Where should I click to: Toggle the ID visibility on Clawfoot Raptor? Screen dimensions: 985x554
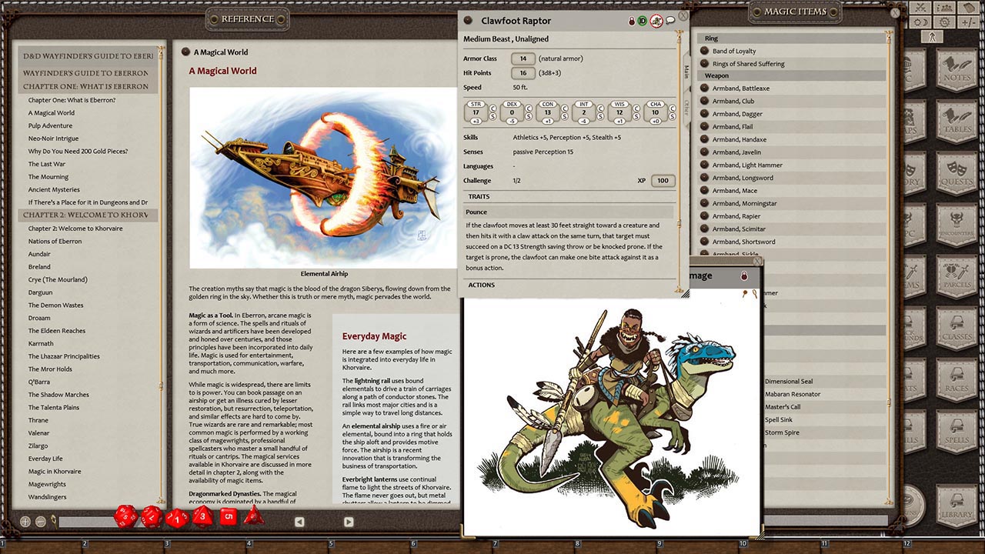pyautogui.click(x=642, y=21)
